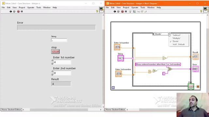209x117 pixels.
Task: Click Step Into toolbar icon
Action: coord(138,12)
